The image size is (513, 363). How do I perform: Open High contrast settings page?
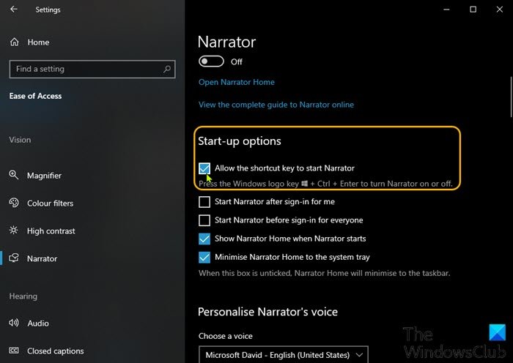click(x=51, y=231)
